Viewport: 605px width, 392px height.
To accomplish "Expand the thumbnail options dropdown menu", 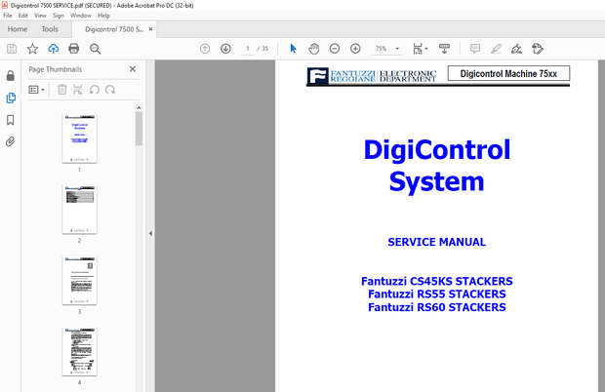I will coord(37,90).
